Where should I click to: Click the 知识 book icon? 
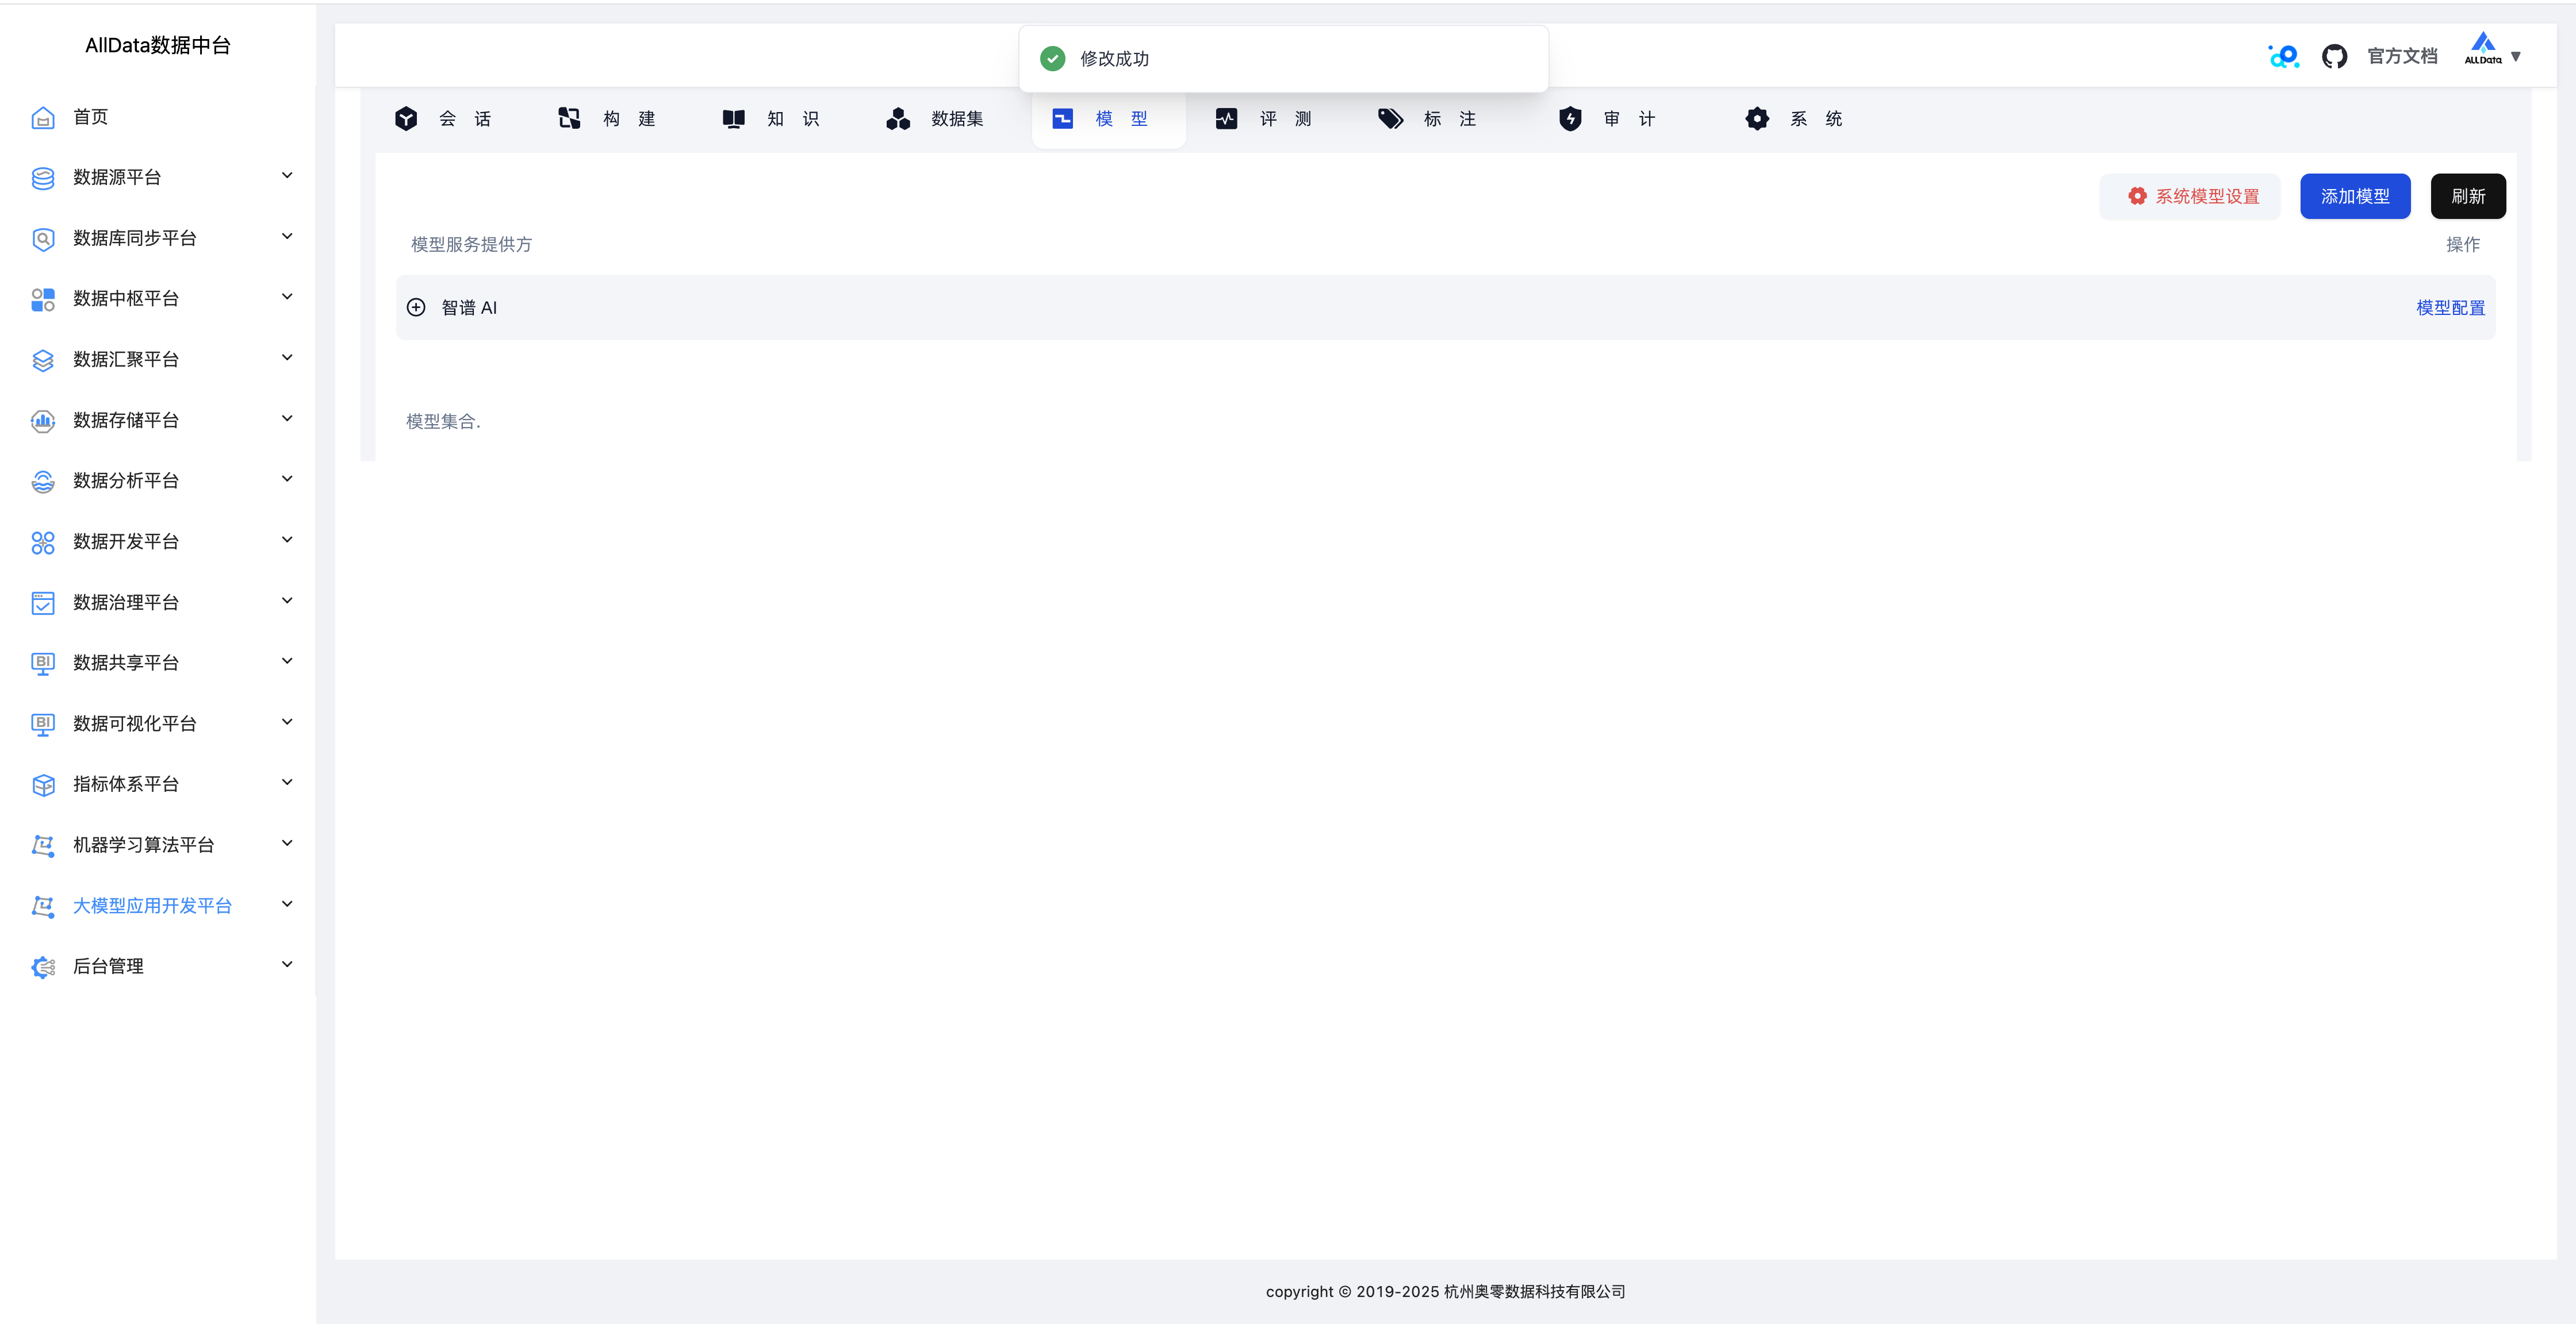[733, 119]
